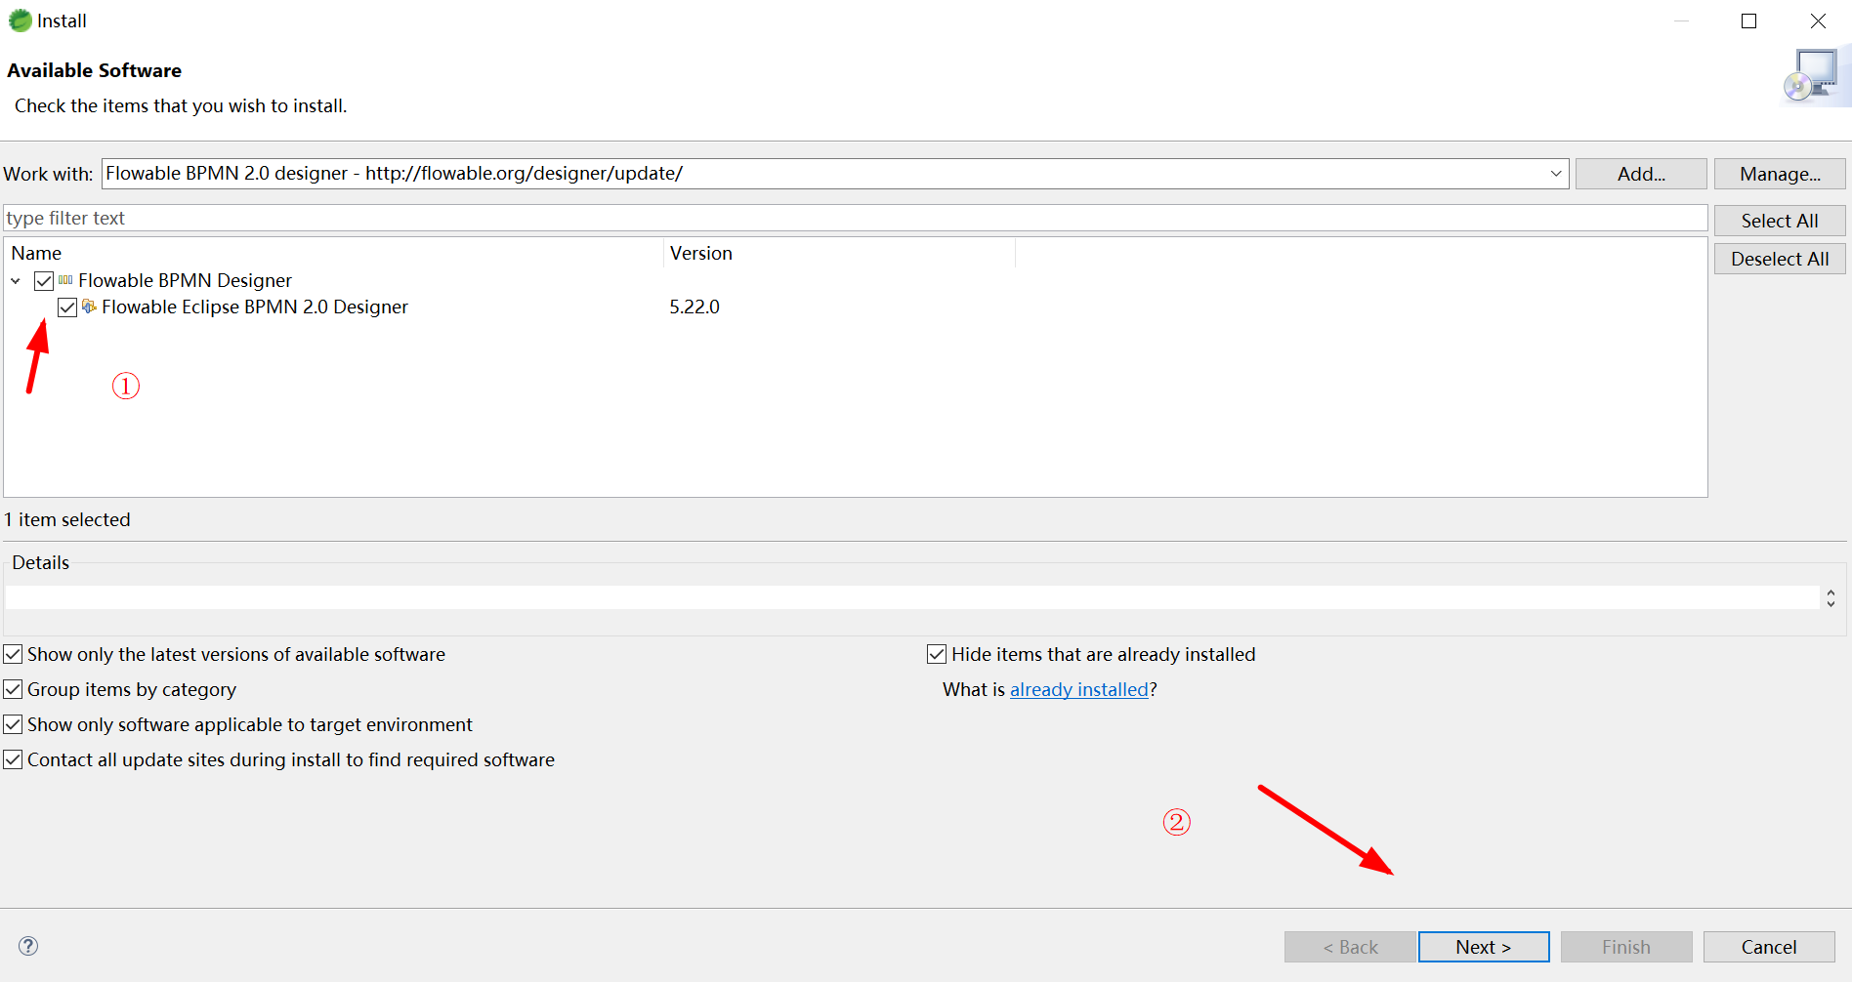1852x982 pixels.
Task: Close the Install window
Action: (x=1818, y=20)
